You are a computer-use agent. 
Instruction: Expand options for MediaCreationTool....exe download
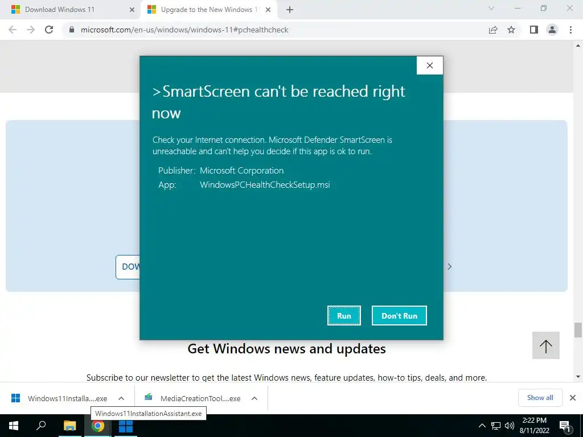coord(254,398)
